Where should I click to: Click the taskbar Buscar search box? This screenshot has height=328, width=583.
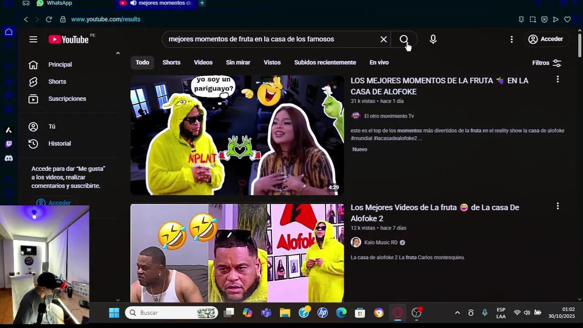[172, 313]
